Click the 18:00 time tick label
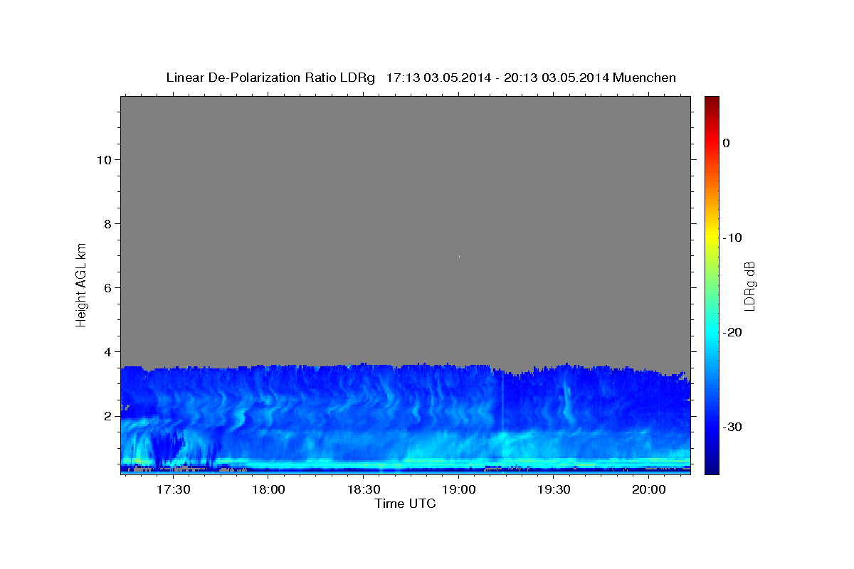Screen dimensions: 854x569 tap(269, 489)
